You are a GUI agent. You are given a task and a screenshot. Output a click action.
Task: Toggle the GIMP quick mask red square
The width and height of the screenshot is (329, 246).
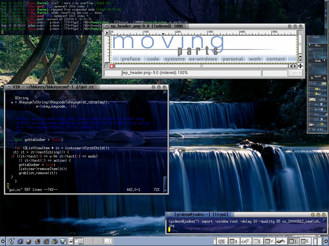tap(111, 66)
